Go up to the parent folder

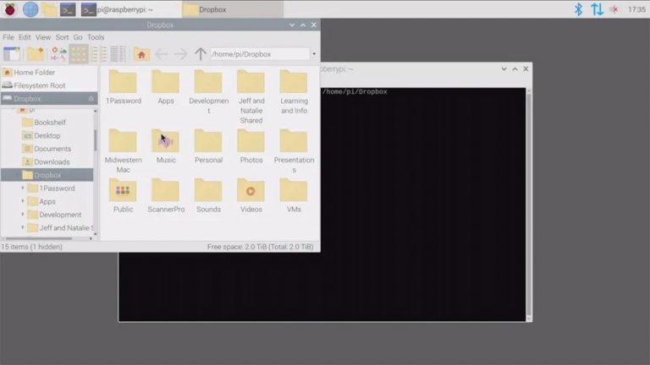coord(200,54)
